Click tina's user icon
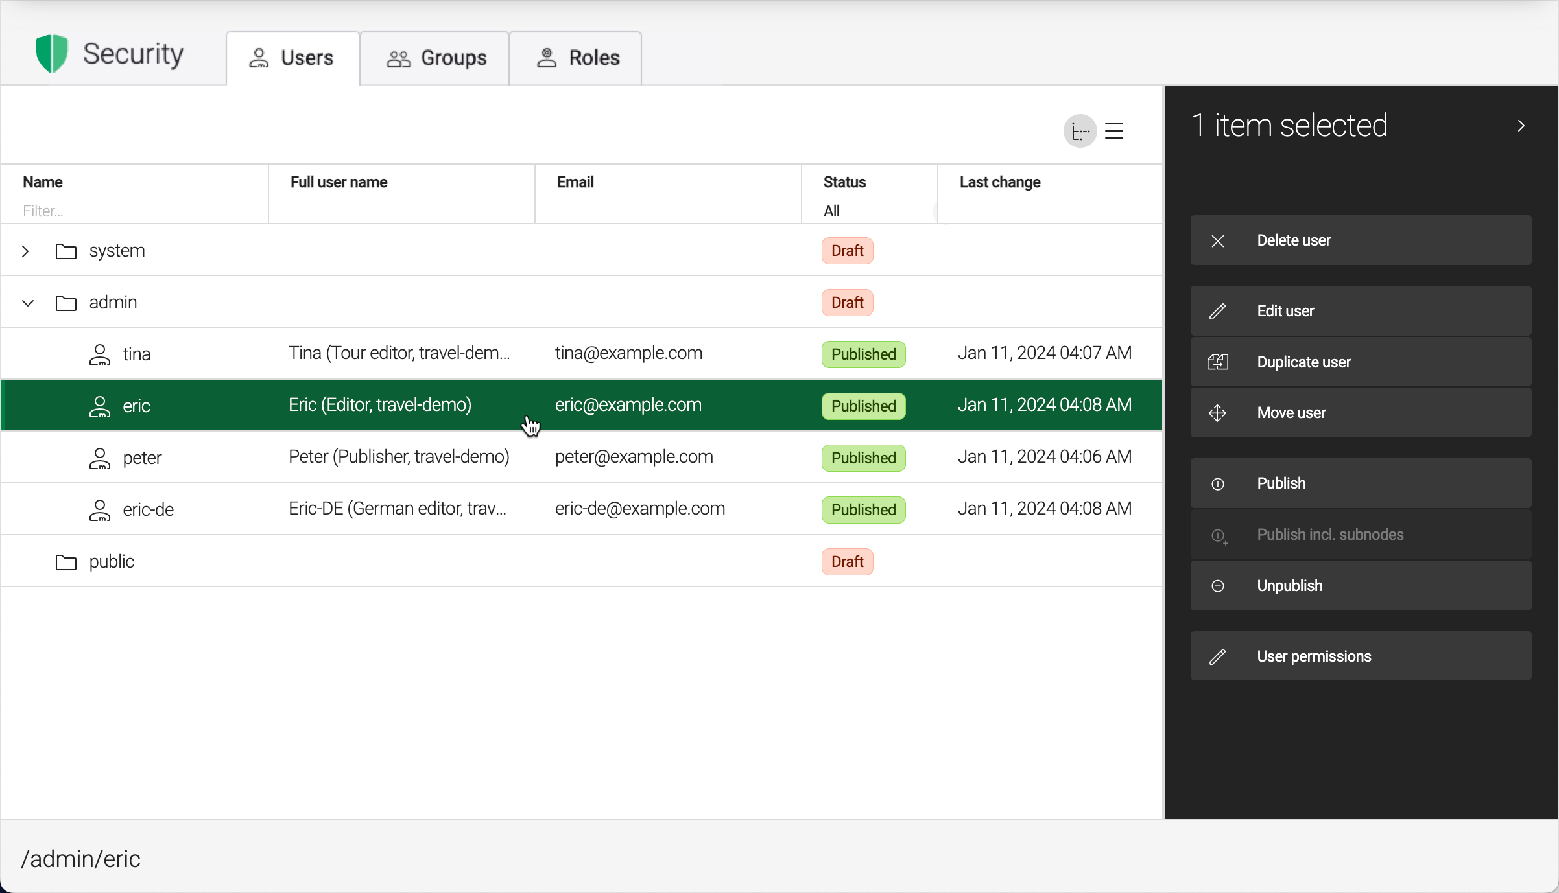 99,354
